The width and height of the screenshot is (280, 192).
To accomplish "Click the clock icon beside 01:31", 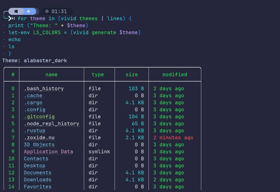I will pos(47,11).
